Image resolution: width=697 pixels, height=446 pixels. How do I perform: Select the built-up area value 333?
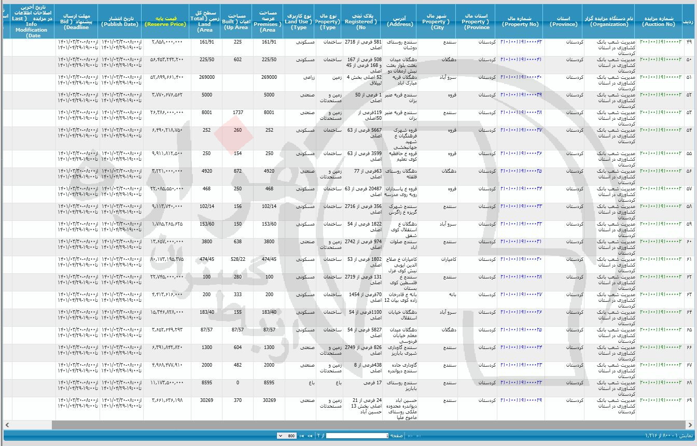(238, 294)
